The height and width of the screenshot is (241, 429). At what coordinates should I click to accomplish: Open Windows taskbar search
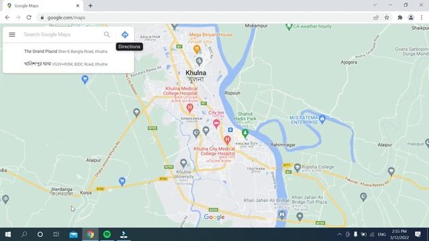click(24, 234)
